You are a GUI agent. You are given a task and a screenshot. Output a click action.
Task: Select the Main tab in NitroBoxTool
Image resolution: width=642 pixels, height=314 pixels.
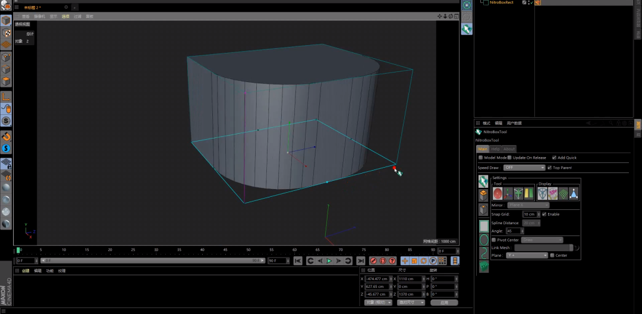coord(483,149)
